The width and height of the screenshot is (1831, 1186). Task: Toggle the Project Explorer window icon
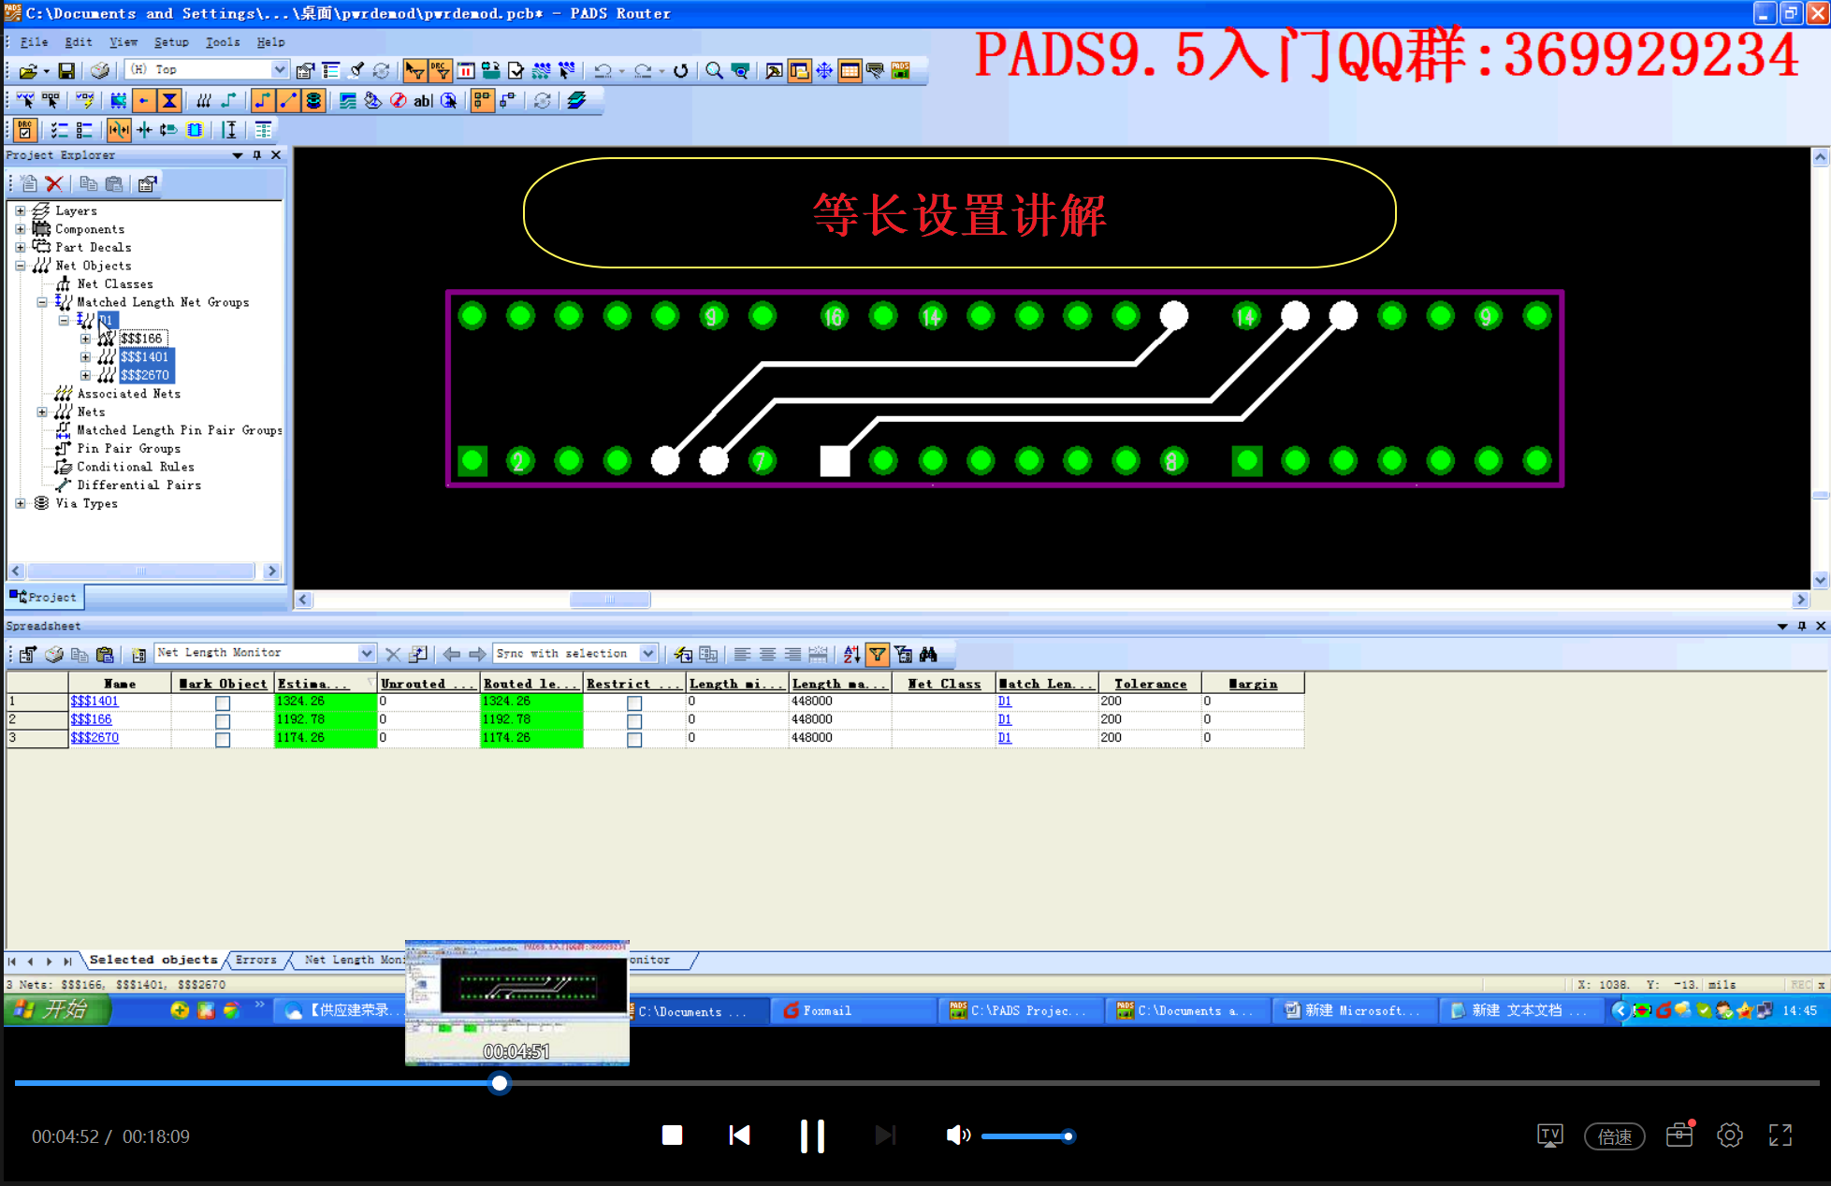[799, 70]
